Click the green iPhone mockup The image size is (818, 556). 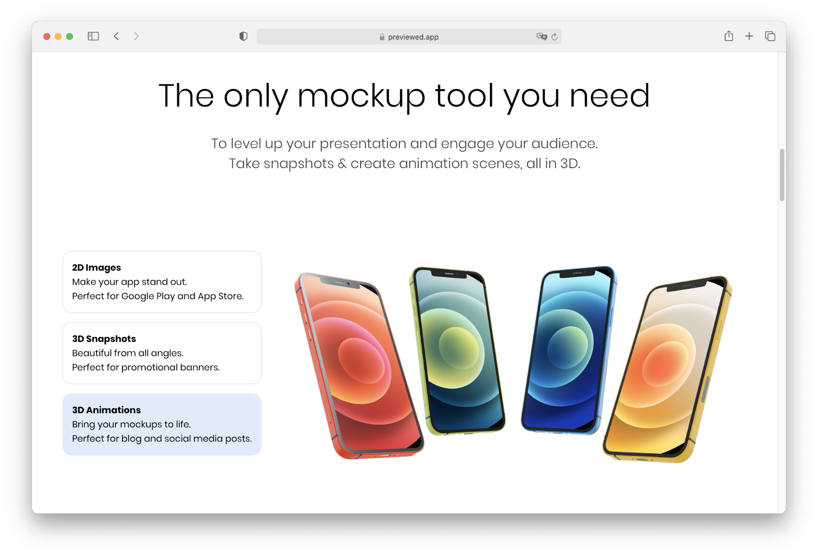457,351
